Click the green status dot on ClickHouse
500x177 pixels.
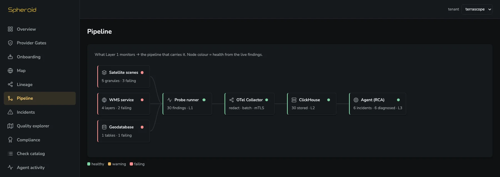click(329, 100)
